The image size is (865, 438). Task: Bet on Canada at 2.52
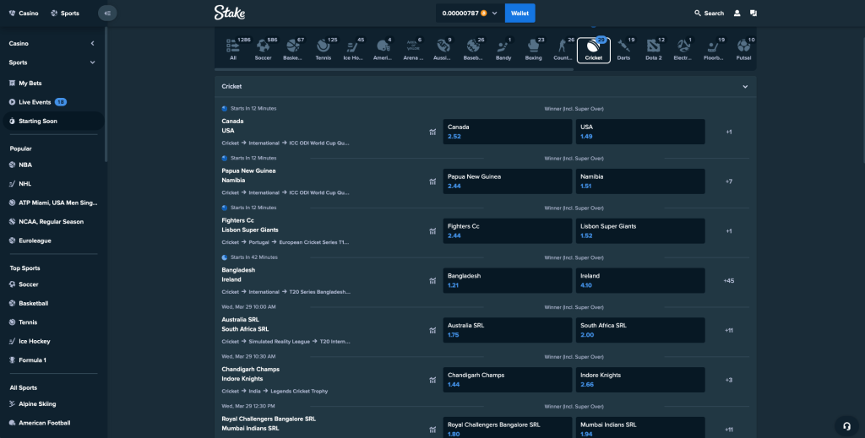(x=508, y=132)
